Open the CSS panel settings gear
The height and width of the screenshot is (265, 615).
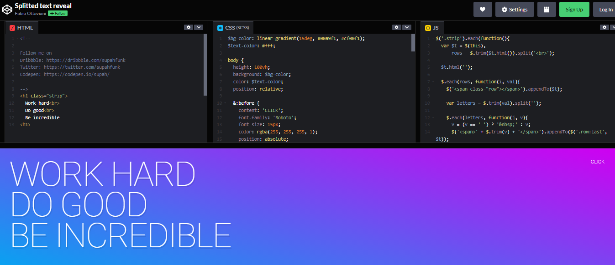coord(396,27)
